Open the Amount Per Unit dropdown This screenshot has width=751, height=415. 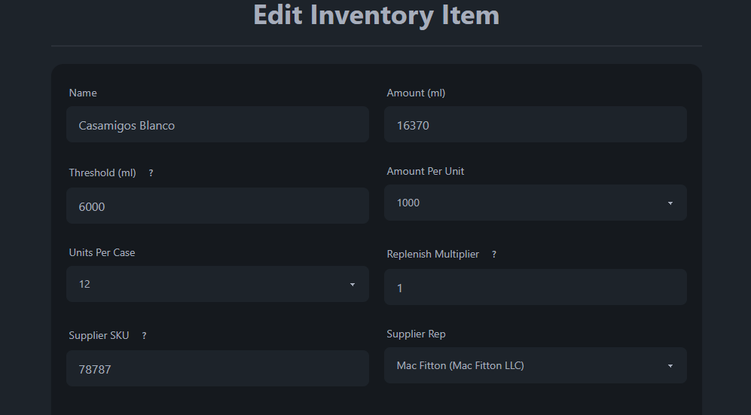pos(535,203)
